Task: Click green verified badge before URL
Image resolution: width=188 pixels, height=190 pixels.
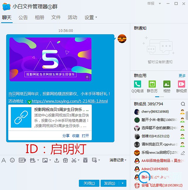Action: coord(29,102)
